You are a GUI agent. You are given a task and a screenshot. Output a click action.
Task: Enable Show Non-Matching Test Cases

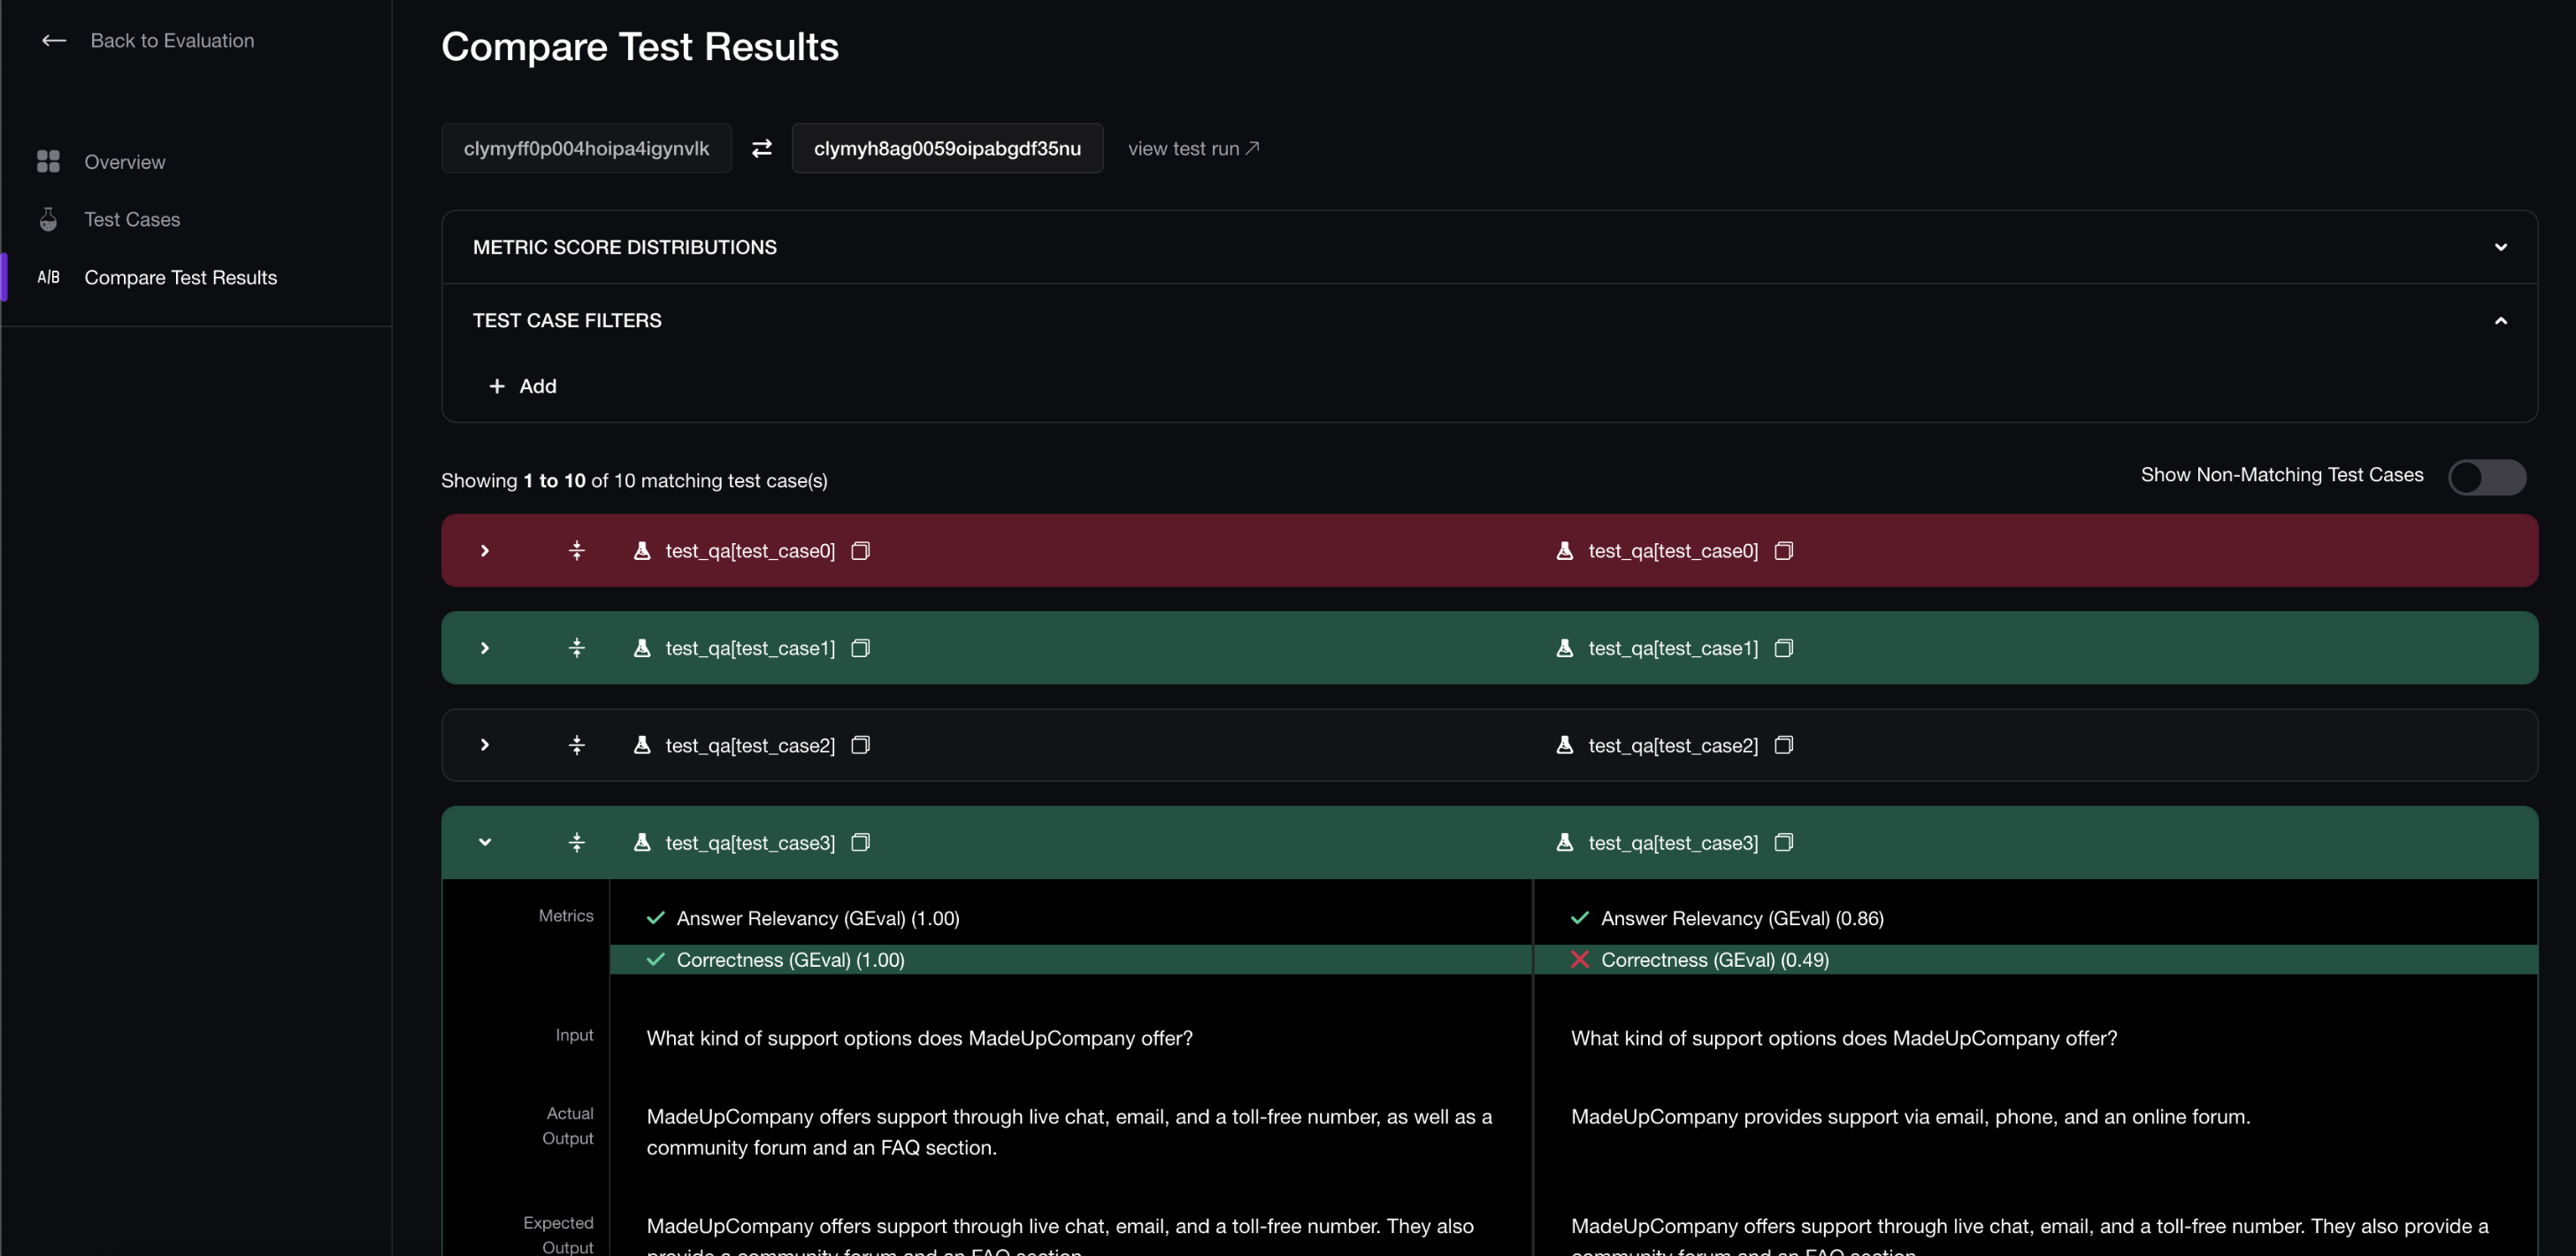pyautogui.click(x=2487, y=477)
